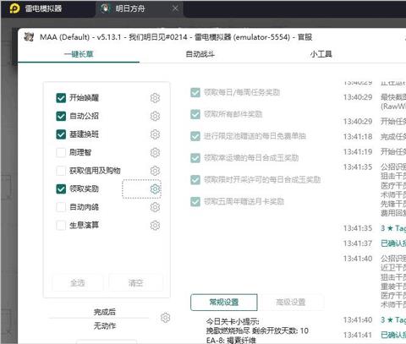Toggle 领取五周年赠送月卡奖励 checkbox

click(195, 201)
